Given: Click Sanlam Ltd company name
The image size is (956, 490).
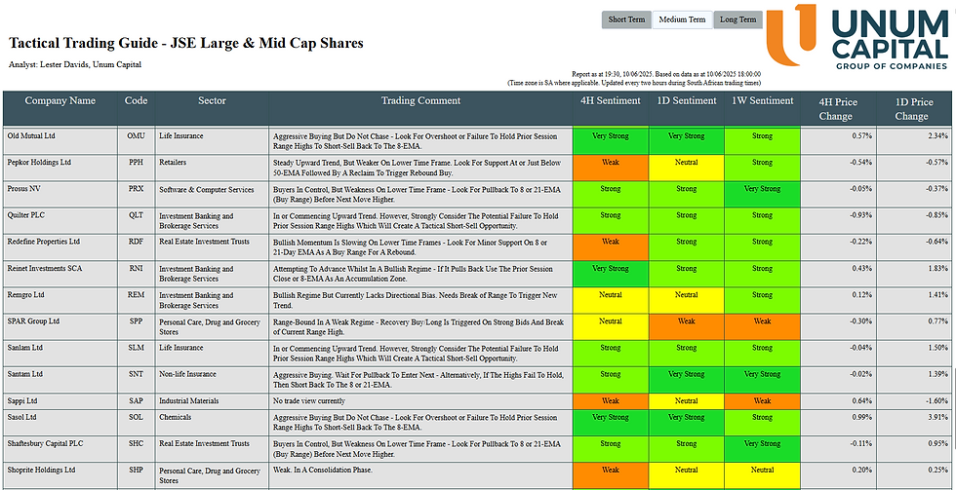Looking at the screenshot, I should pos(24,348).
